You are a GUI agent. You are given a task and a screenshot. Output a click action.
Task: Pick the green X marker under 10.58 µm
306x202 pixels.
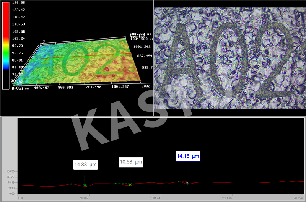tap(130, 184)
